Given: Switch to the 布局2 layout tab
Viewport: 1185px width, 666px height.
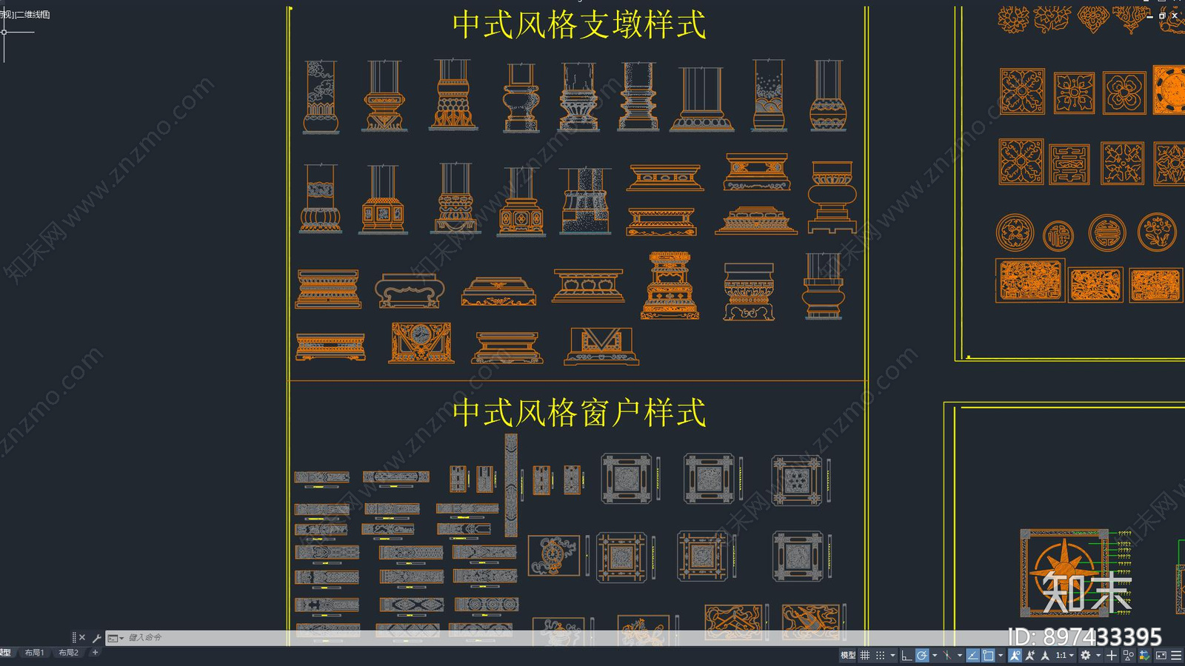Looking at the screenshot, I should pyautogui.click(x=68, y=653).
